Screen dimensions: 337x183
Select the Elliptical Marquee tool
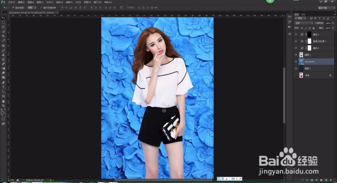pyautogui.click(x=3, y=22)
